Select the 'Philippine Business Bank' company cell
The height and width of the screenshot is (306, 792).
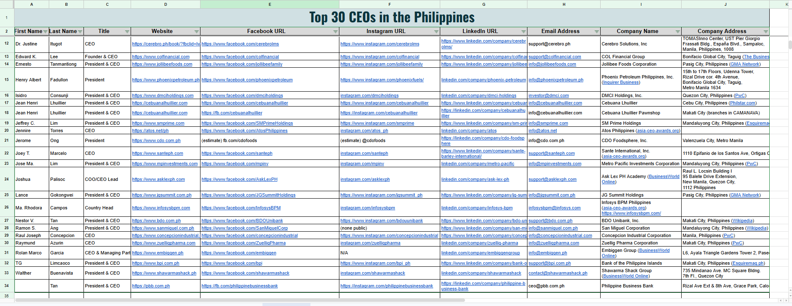coord(641,286)
